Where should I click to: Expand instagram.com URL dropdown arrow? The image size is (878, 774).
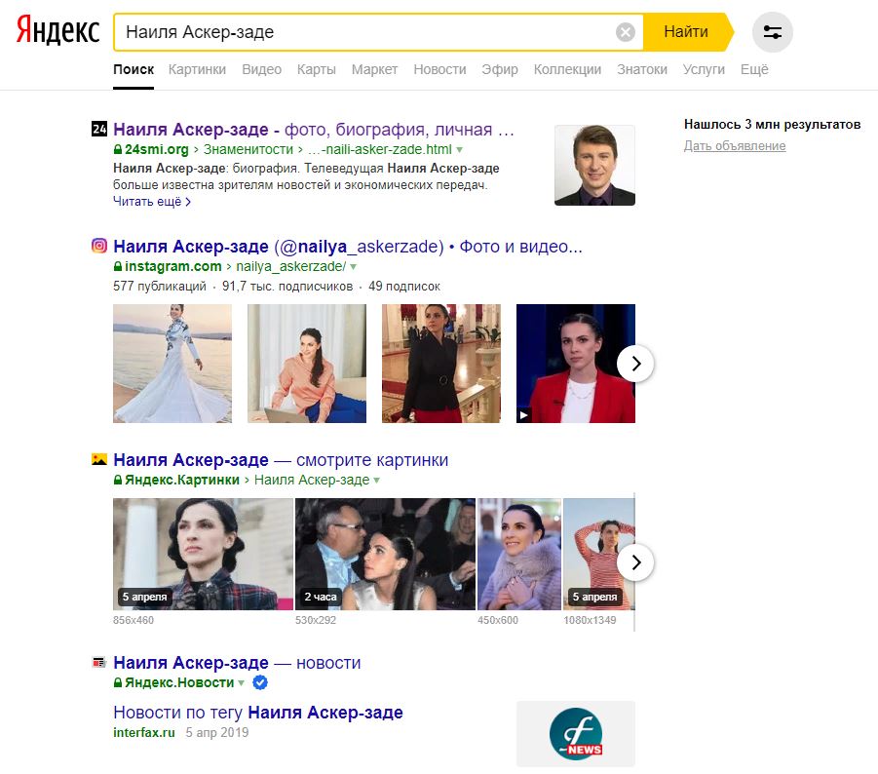[354, 267]
